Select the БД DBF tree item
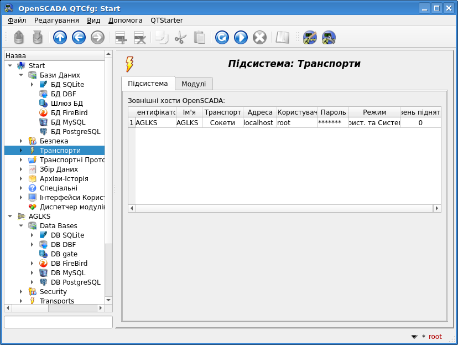Screen dimensions: 458x345 (x=64, y=94)
